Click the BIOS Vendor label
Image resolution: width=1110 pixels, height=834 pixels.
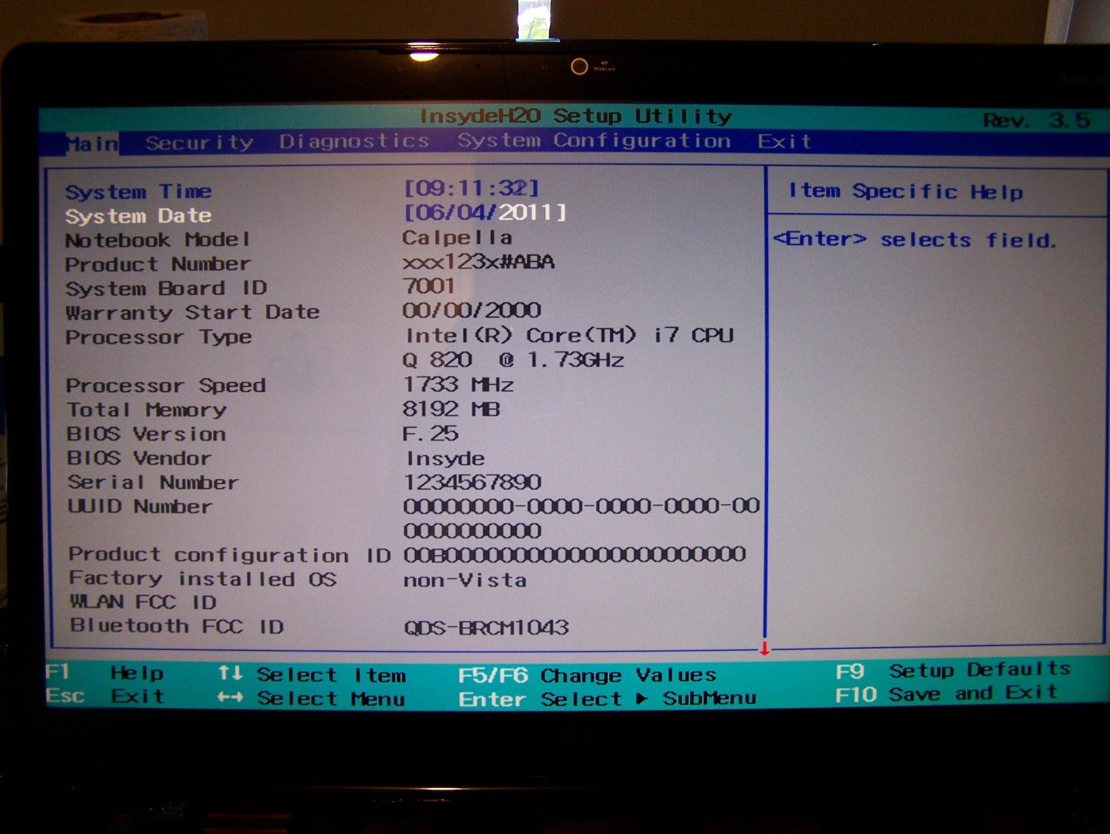[139, 458]
